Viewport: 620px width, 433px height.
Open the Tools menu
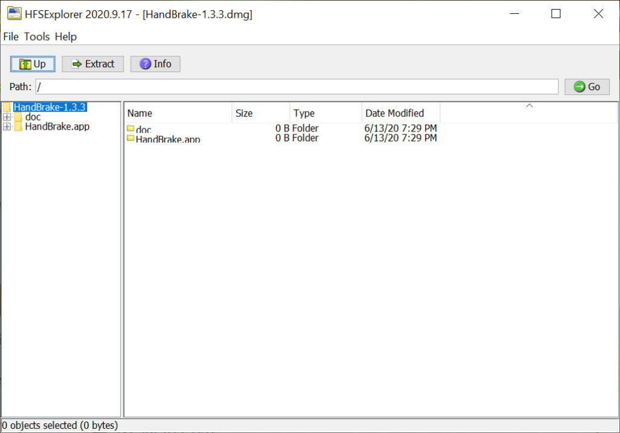coord(37,37)
